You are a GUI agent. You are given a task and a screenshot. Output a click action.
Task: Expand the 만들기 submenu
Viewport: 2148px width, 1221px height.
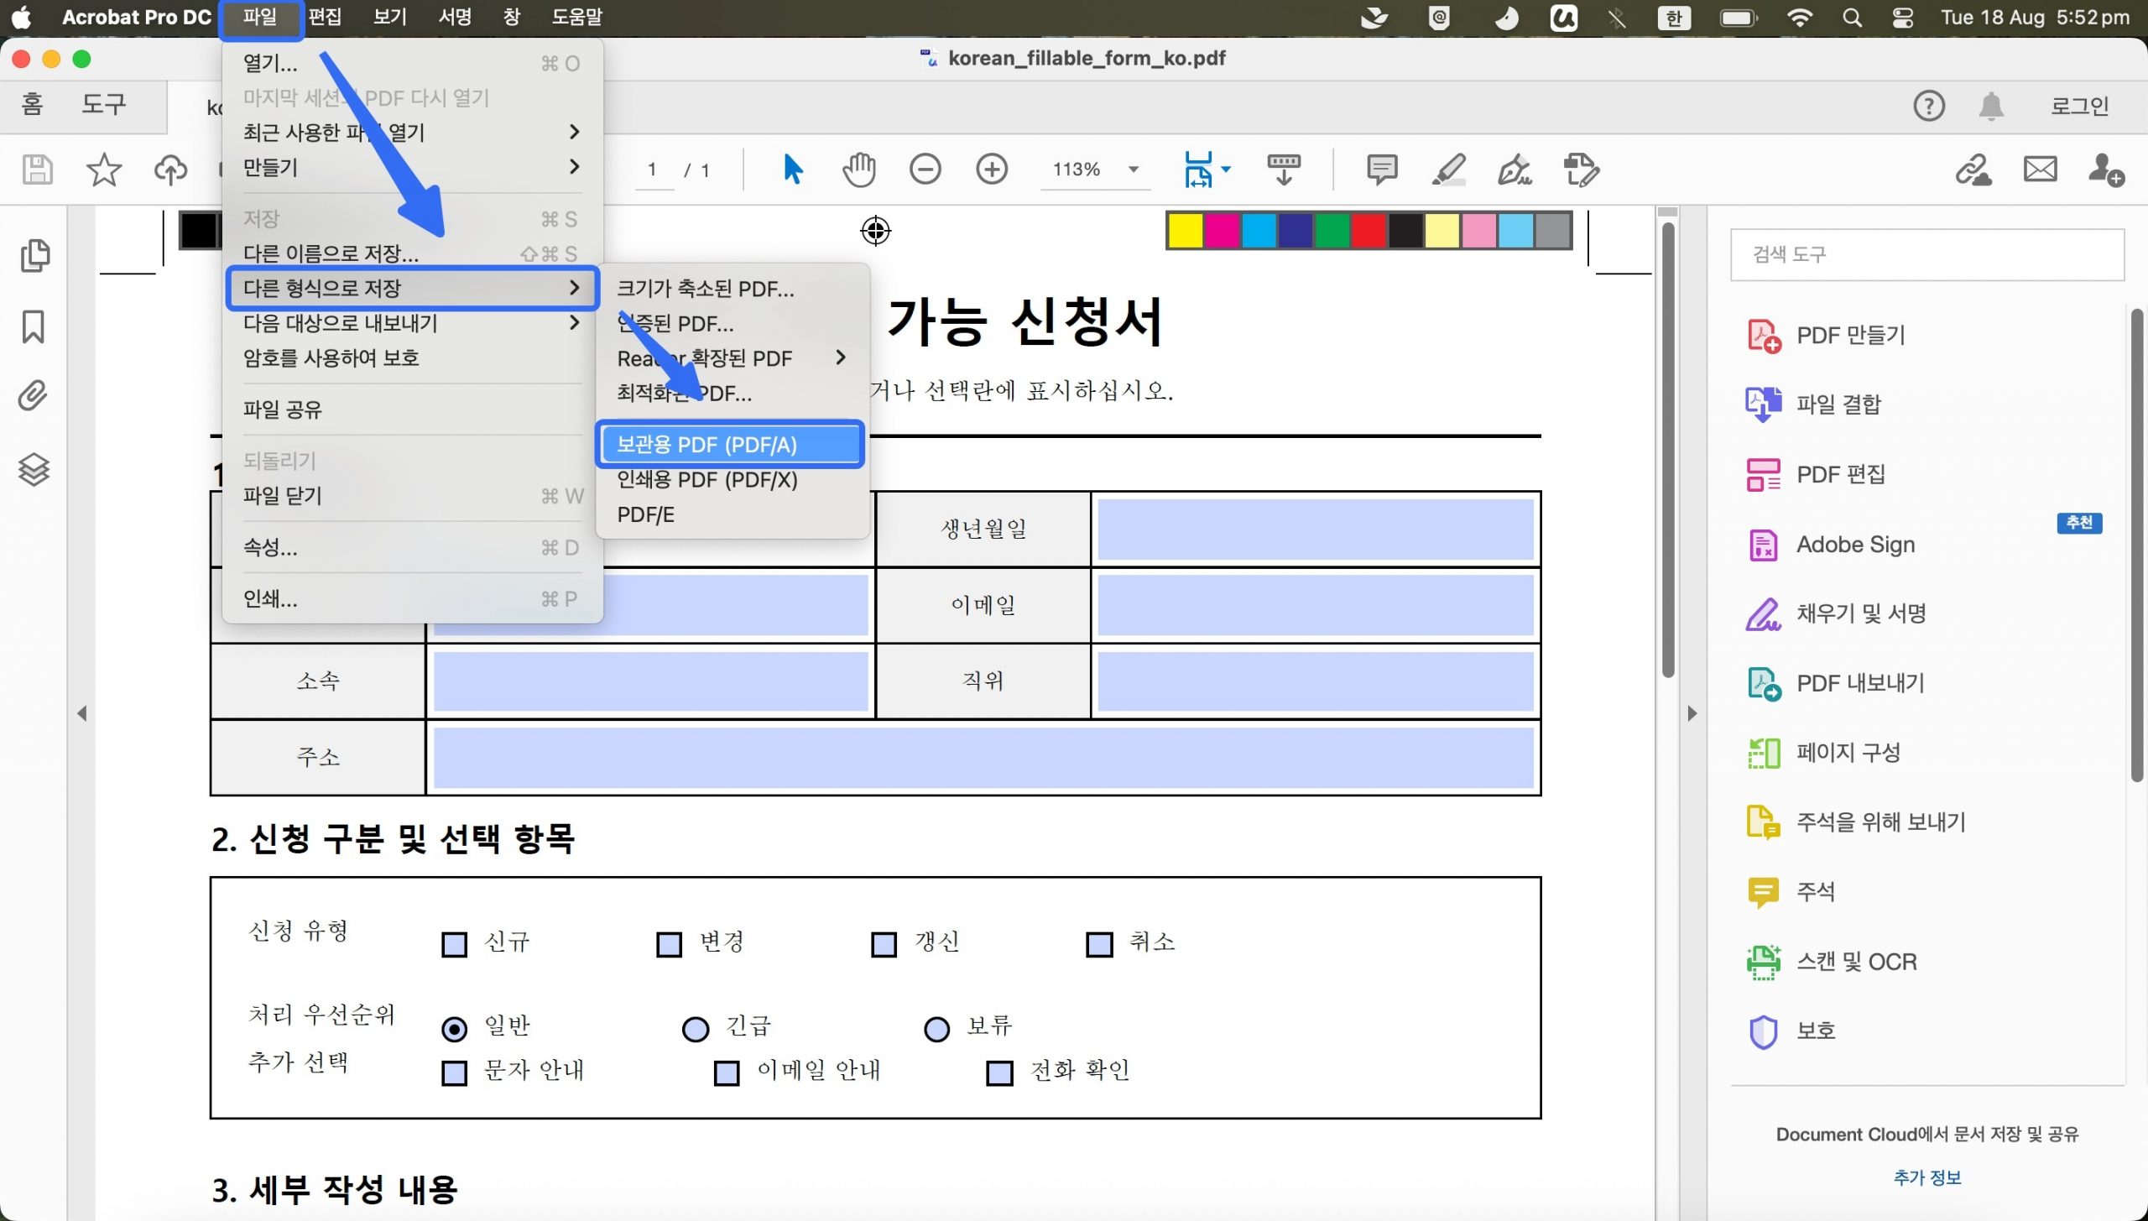tap(411, 167)
